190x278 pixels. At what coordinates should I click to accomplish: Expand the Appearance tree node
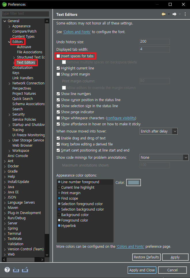[x=9, y=27]
